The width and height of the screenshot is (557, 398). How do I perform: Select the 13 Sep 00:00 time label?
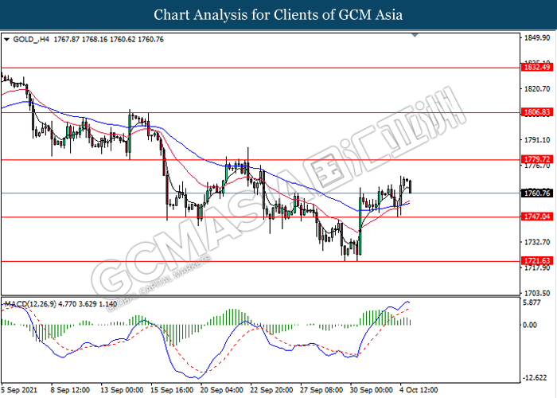tap(123, 391)
